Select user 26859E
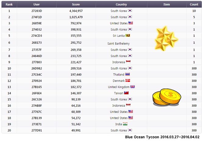This screenshot has width=202, height=141. (x=37, y=23)
